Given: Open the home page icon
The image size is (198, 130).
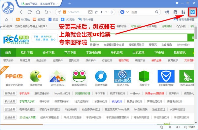Looking at the screenshot, I should coord(38,12).
